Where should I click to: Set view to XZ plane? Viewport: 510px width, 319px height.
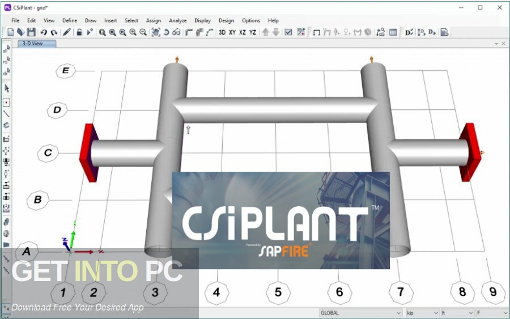click(x=243, y=32)
